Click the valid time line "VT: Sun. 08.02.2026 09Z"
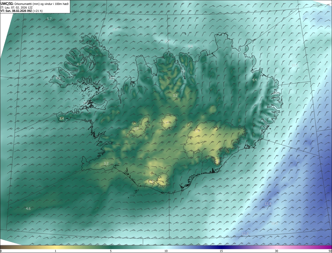332x253 pixels. pyautogui.click(x=16, y=11)
